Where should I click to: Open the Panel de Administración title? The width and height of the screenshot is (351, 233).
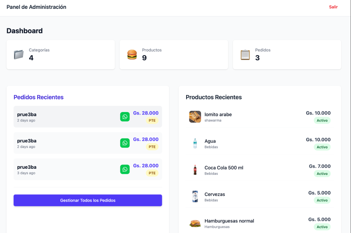point(36,7)
